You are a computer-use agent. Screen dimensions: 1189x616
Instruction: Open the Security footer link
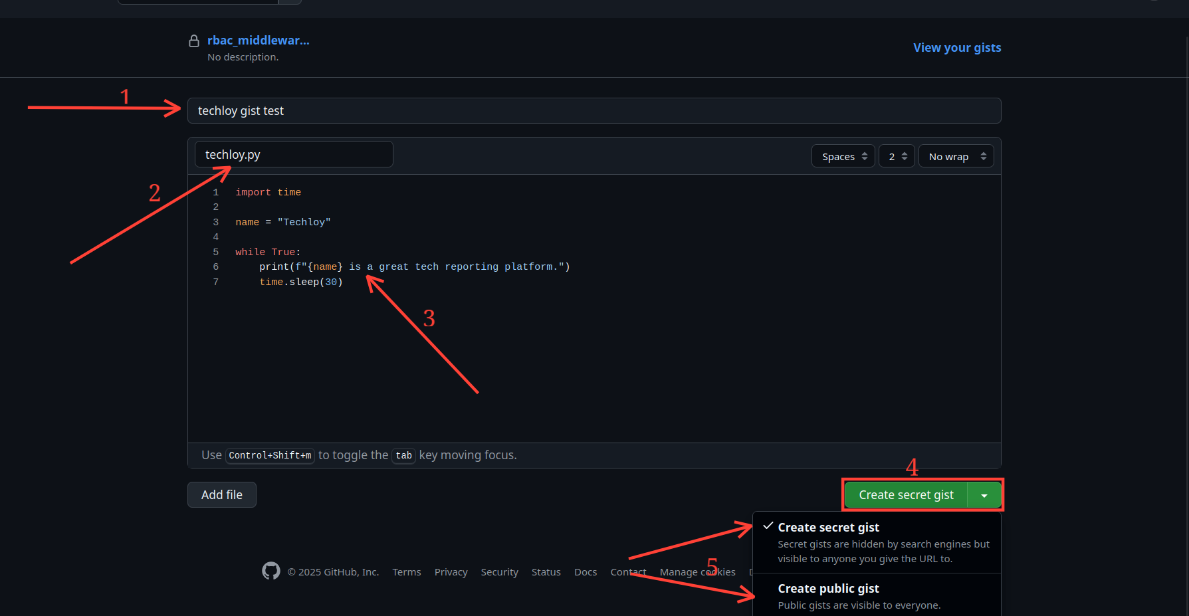499,571
